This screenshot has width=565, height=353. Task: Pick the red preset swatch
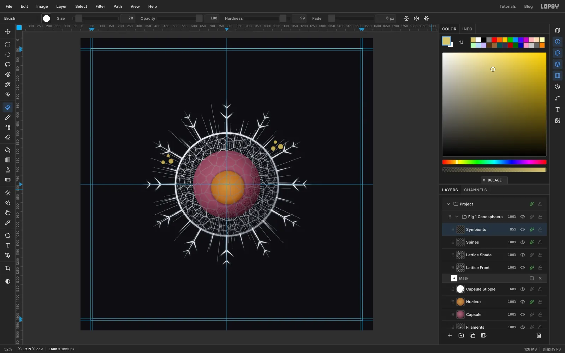494,40
